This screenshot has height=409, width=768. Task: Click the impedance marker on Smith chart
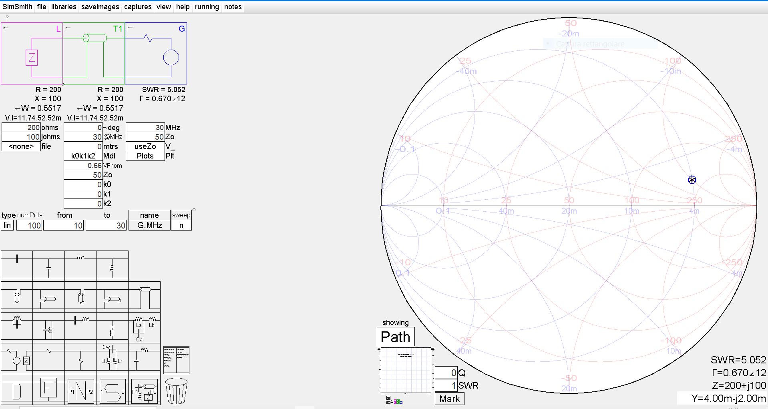[x=692, y=180]
